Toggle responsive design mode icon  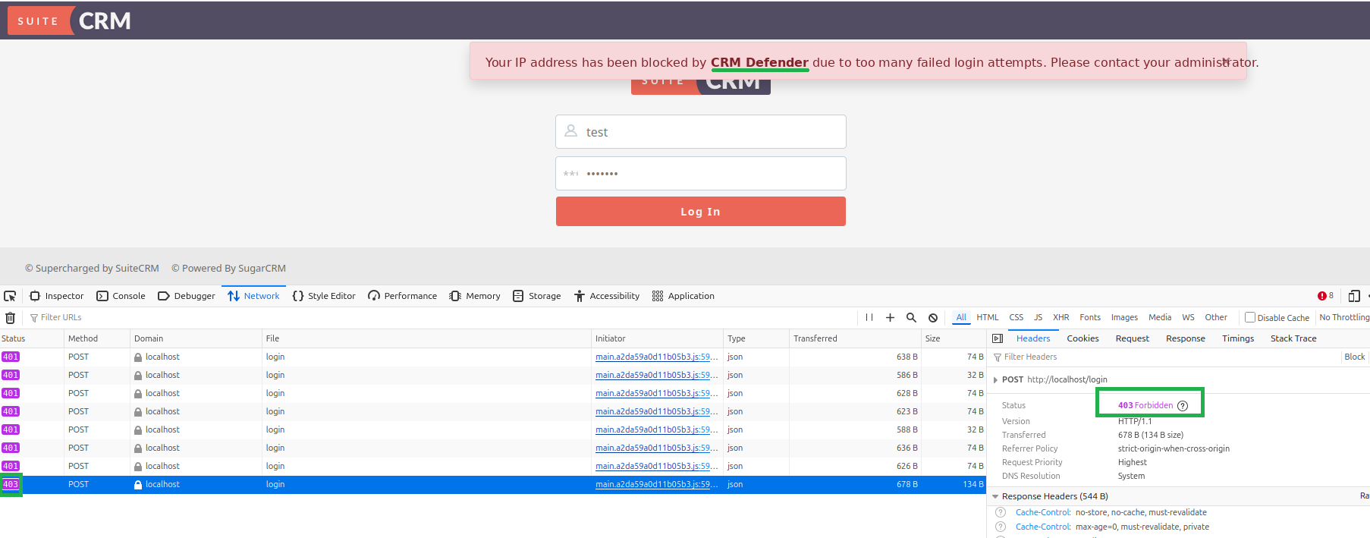point(1354,296)
